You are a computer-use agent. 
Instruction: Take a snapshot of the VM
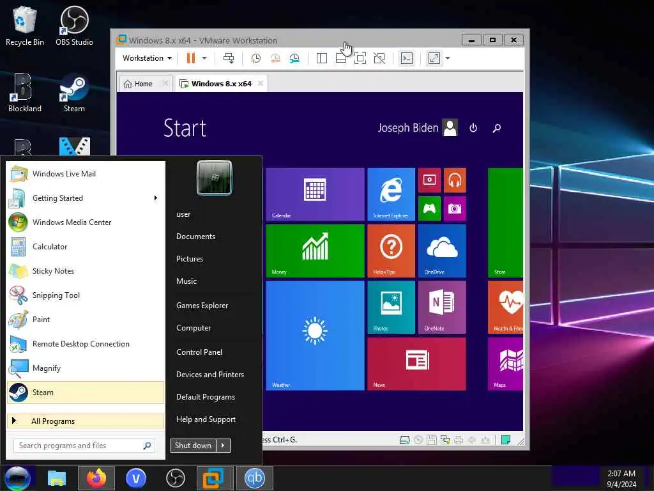tap(255, 58)
